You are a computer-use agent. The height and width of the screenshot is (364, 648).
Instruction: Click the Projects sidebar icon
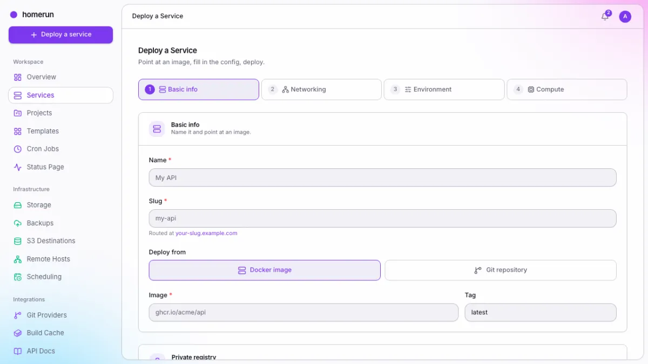(18, 113)
